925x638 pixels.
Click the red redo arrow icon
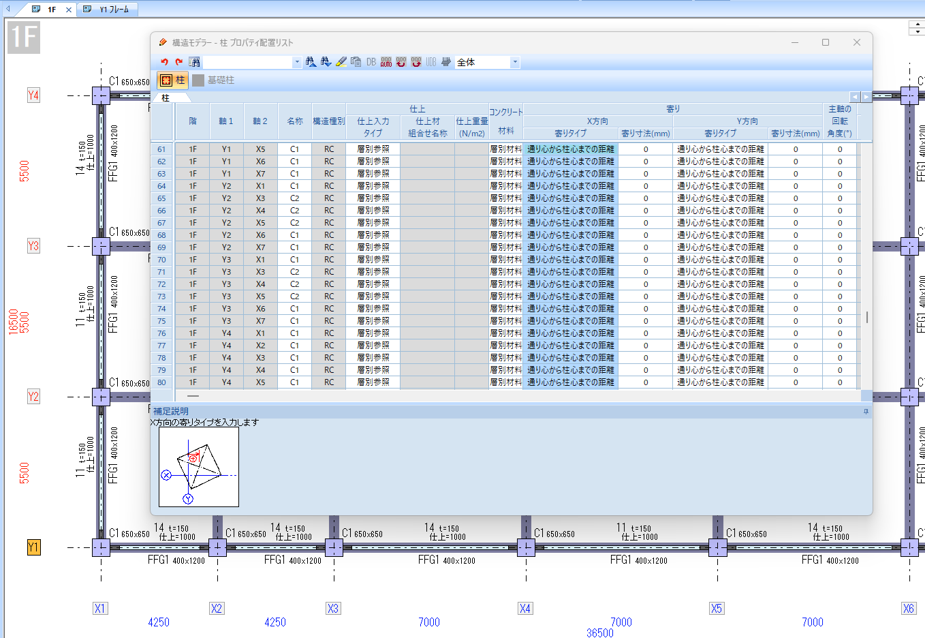click(x=178, y=62)
